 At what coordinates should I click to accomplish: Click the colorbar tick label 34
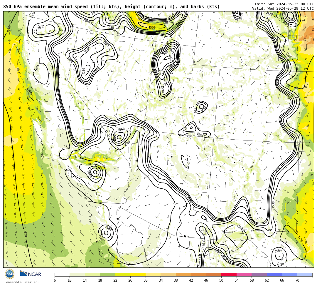[x=161, y=280]
